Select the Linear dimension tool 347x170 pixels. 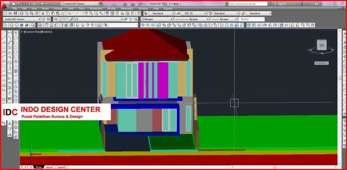coord(10,33)
